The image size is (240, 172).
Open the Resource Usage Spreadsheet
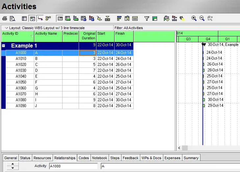[84, 19]
